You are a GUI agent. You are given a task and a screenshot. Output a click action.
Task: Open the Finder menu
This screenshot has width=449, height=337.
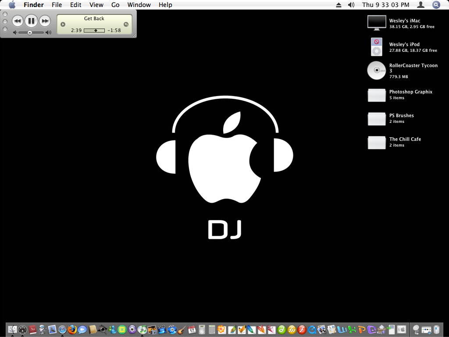click(33, 5)
